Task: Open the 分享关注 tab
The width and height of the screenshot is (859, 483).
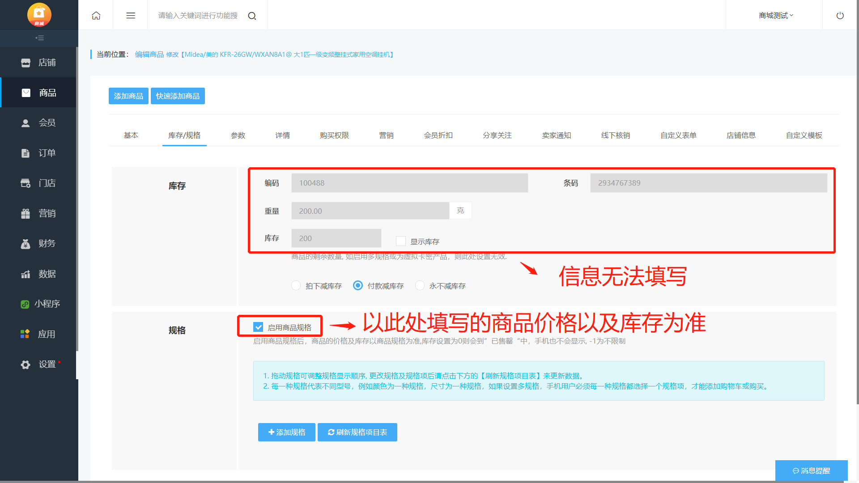Action: [498, 135]
